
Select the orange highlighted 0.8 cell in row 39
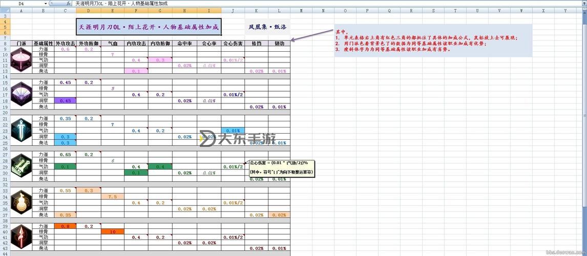65,226
